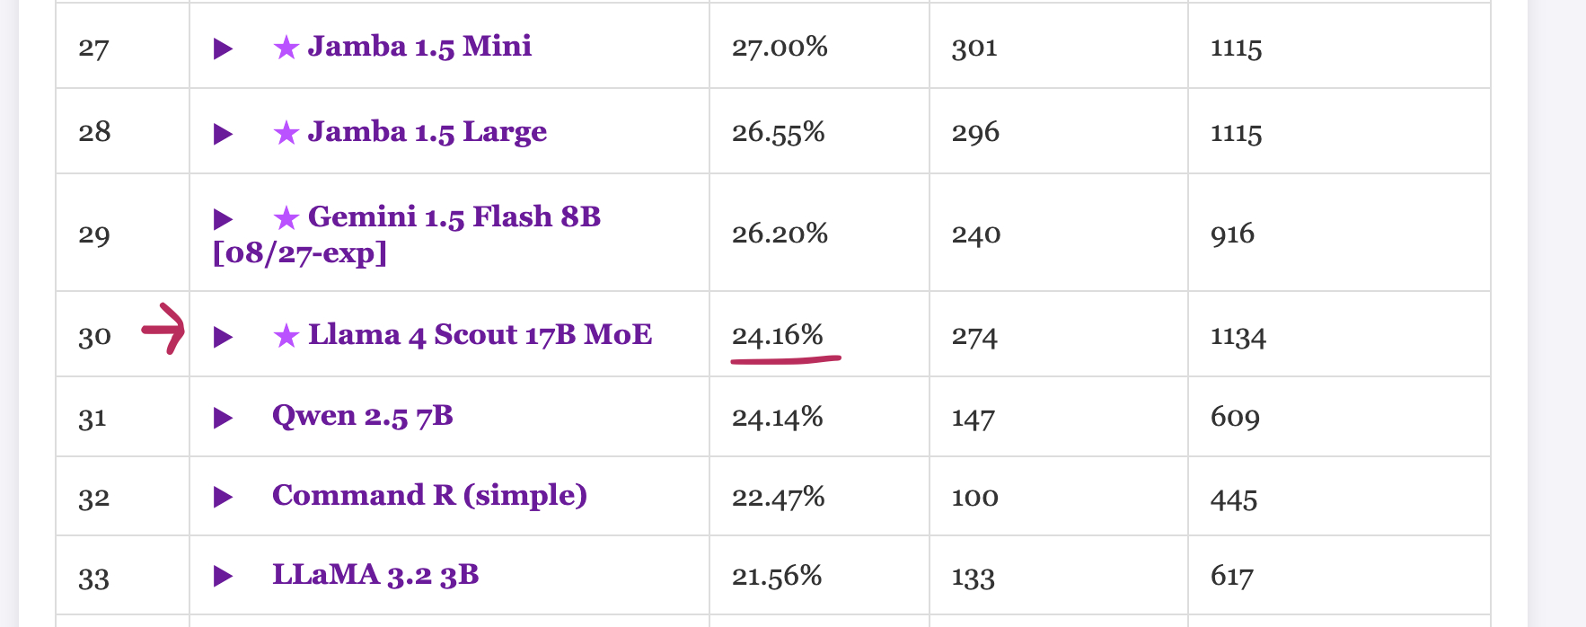Click the red arrow annotation at row 30
Image resolution: width=1586 pixels, height=627 pixels.
pyautogui.click(x=164, y=329)
